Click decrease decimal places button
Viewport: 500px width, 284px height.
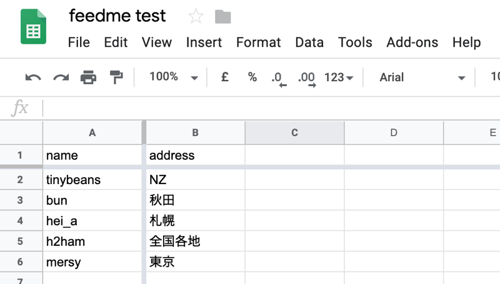coord(278,78)
